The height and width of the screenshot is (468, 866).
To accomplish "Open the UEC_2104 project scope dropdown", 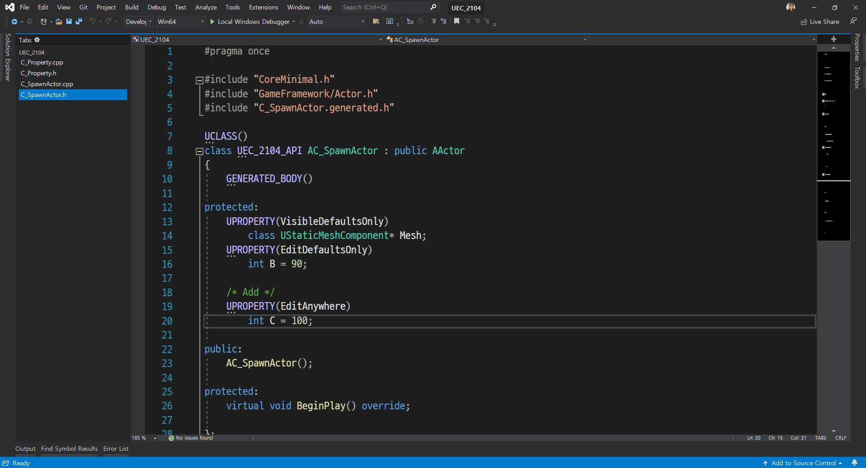I will pos(258,40).
